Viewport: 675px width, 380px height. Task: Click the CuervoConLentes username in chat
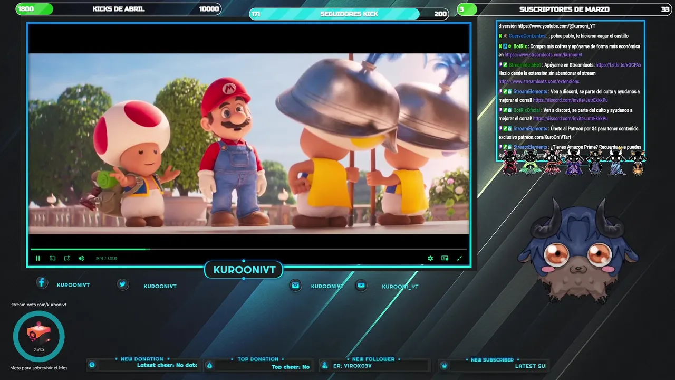point(527,36)
